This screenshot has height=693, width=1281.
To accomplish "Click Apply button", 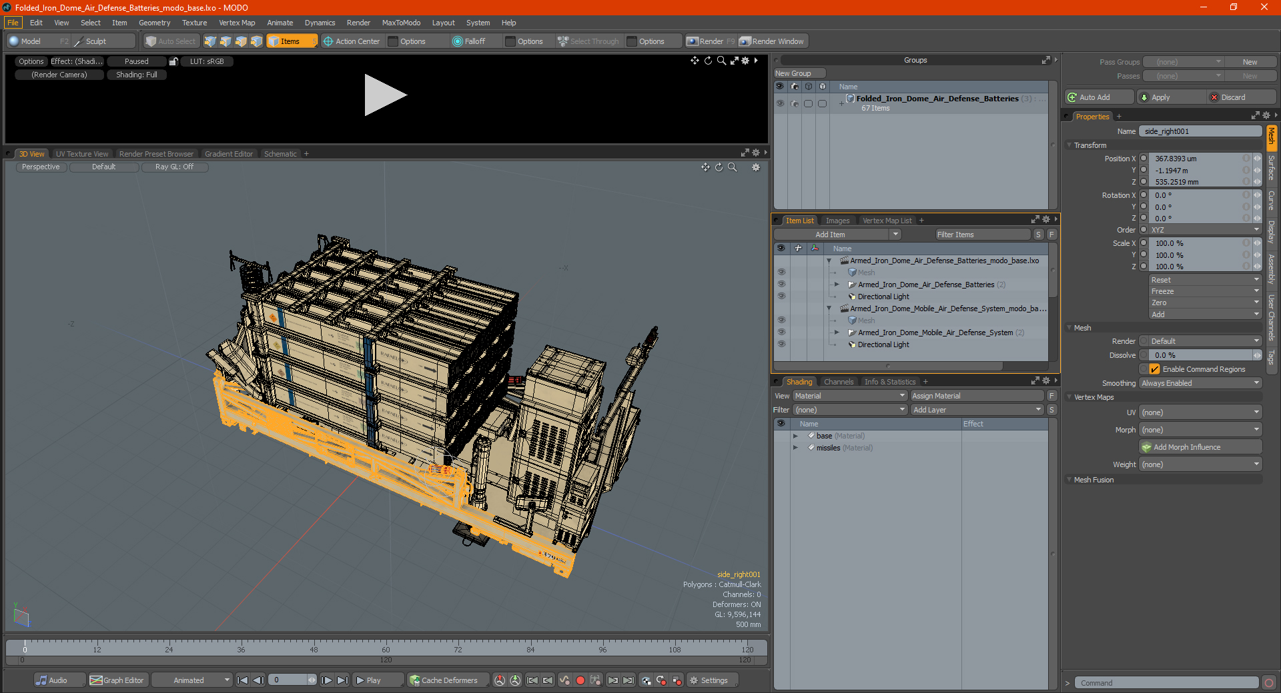I will coord(1171,97).
